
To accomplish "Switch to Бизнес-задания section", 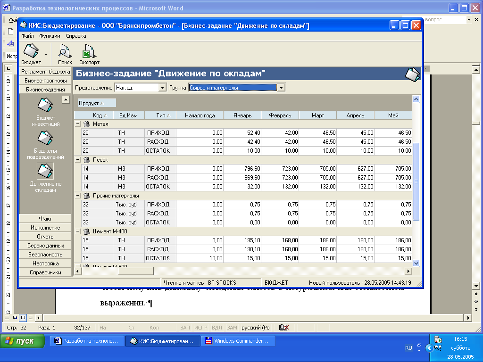I will click(46, 89).
